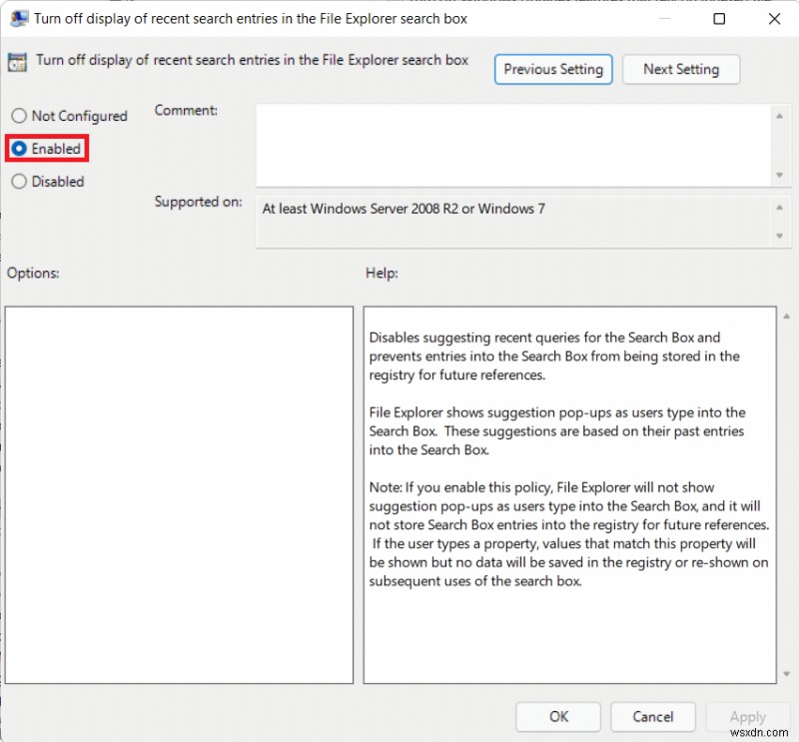The width and height of the screenshot is (799, 742).
Task: Confirm with the OK button
Action: 558,716
